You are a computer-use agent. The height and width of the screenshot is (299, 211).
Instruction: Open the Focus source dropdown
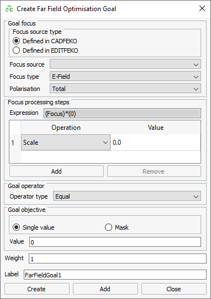125,64
